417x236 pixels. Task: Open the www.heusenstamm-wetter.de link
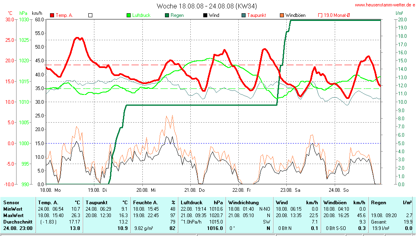click(385, 5)
